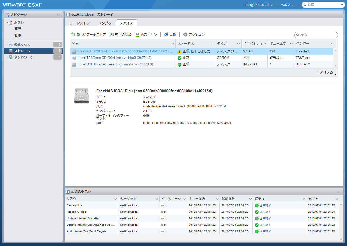The image size is (347, 246).
Task: Open the Type column dropdown arrow
Action: coord(239,44)
